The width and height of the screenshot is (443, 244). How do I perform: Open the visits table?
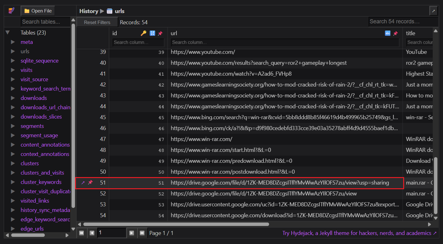pyautogui.click(x=26, y=70)
